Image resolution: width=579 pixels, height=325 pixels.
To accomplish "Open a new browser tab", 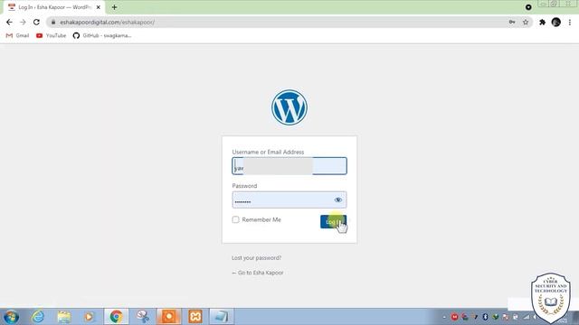I will coord(115,7).
